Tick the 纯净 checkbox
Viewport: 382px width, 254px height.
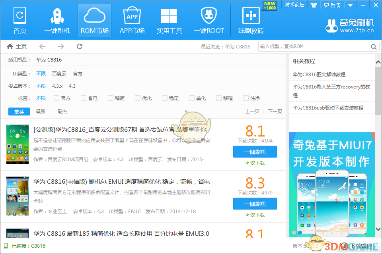(246, 98)
